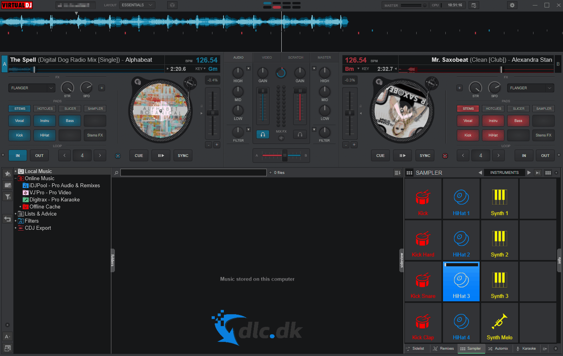Trigger the Kick Clap sampler pad
Screen dimensions: 563x356
[x=423, y=323]
